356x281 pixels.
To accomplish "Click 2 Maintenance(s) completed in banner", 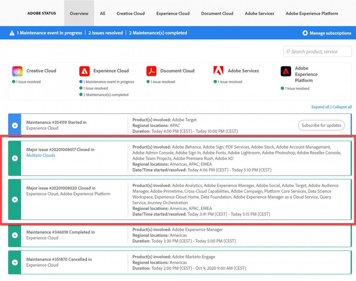I will [x=158, y=33].
